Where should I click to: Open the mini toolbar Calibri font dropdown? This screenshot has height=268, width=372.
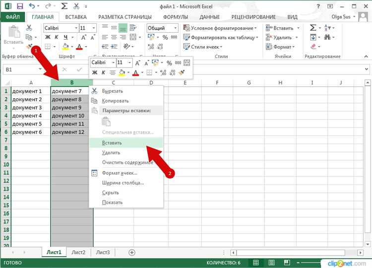click(x=113, y=63)
